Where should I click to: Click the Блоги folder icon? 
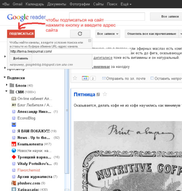tap(12, 85)
